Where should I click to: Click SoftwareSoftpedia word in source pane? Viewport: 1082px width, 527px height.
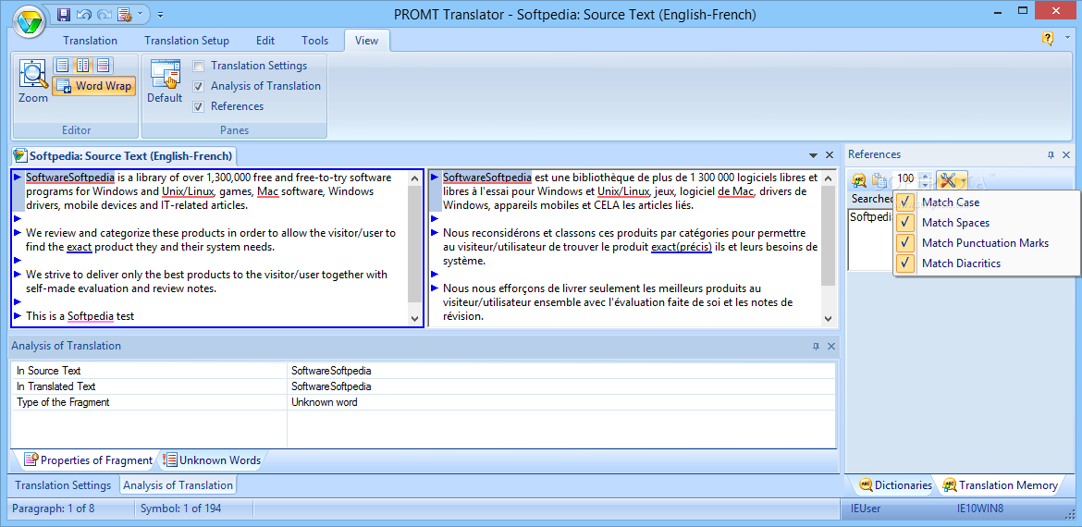70,178
